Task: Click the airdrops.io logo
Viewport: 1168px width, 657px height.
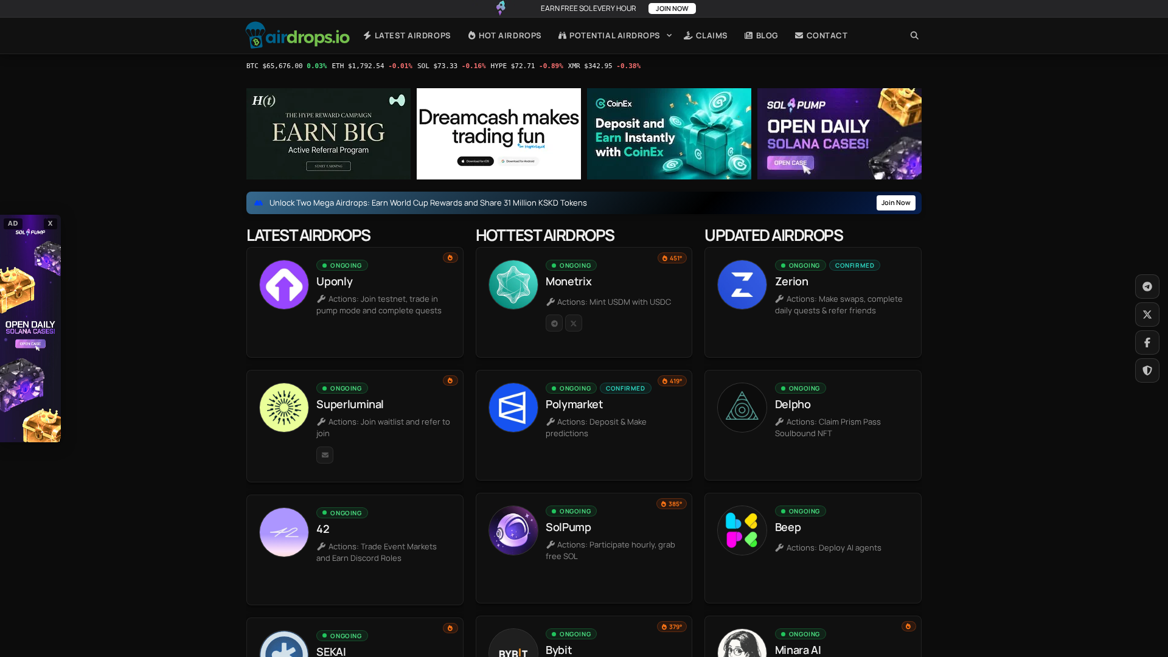Action: (x=297, y=35)
